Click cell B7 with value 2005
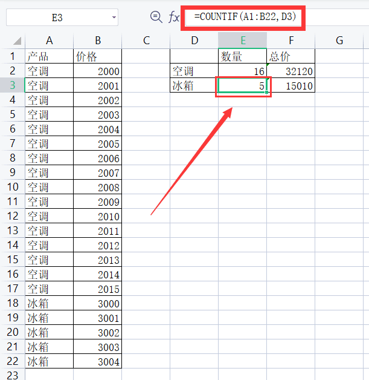 (x=98, y=143)
